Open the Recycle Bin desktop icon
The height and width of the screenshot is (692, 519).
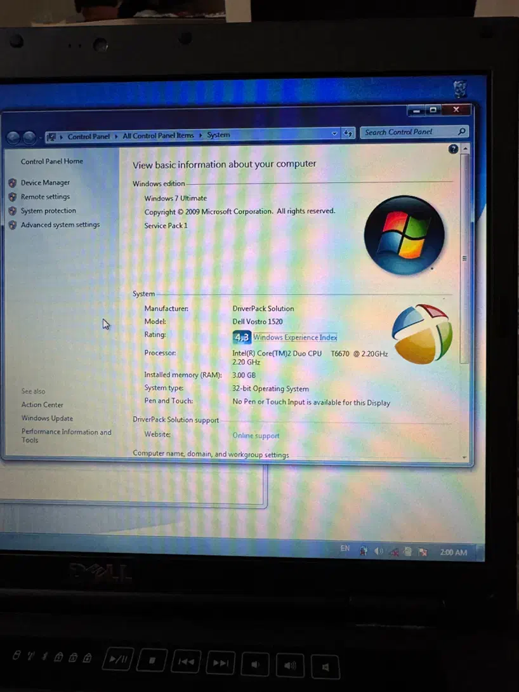461,88
